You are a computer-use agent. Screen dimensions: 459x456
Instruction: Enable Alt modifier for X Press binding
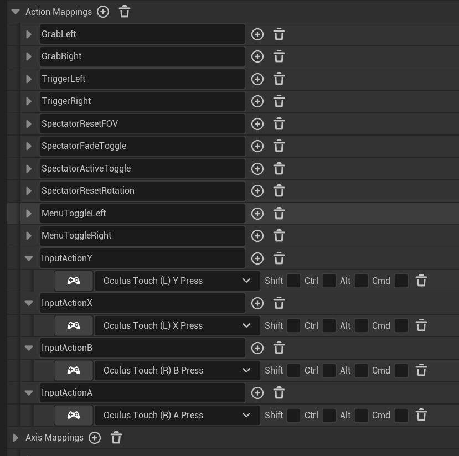coord(361,325)
